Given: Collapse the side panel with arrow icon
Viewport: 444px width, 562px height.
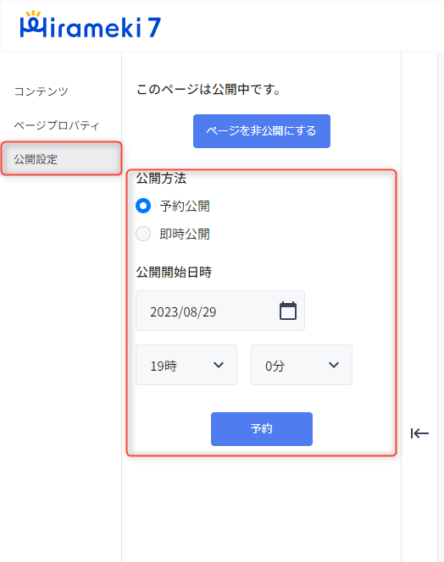Looking at the screenshot, I should click(419, 433).
